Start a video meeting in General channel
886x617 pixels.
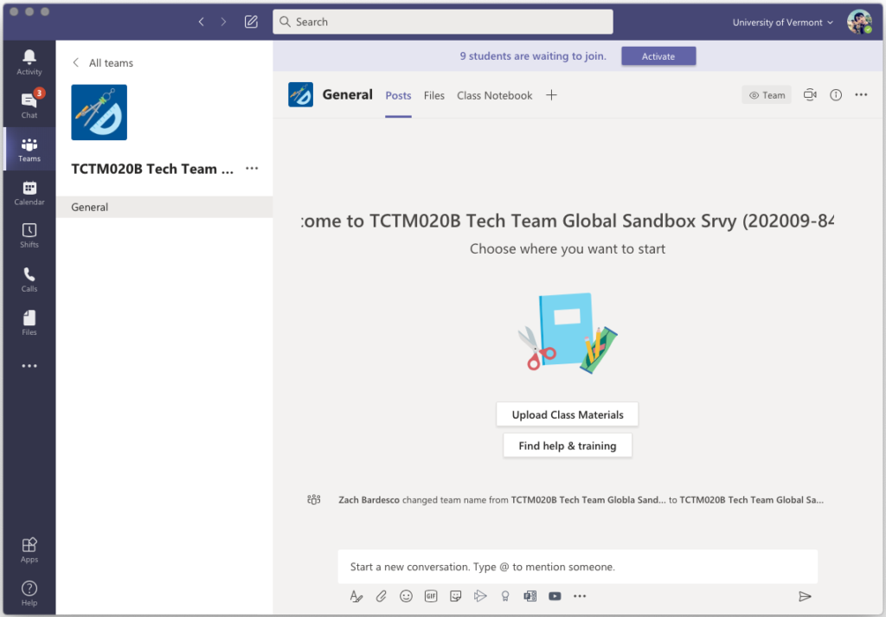click(810, 95)
